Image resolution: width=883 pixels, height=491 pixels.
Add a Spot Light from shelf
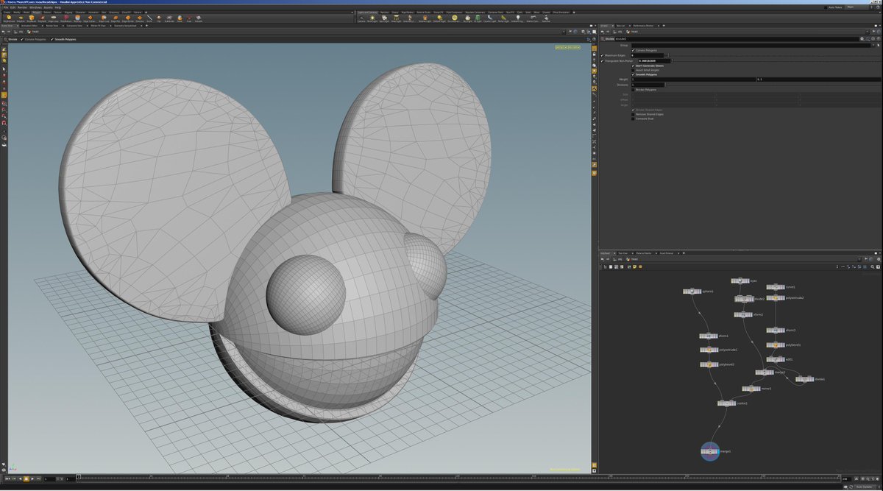click(x=384, y=18)
